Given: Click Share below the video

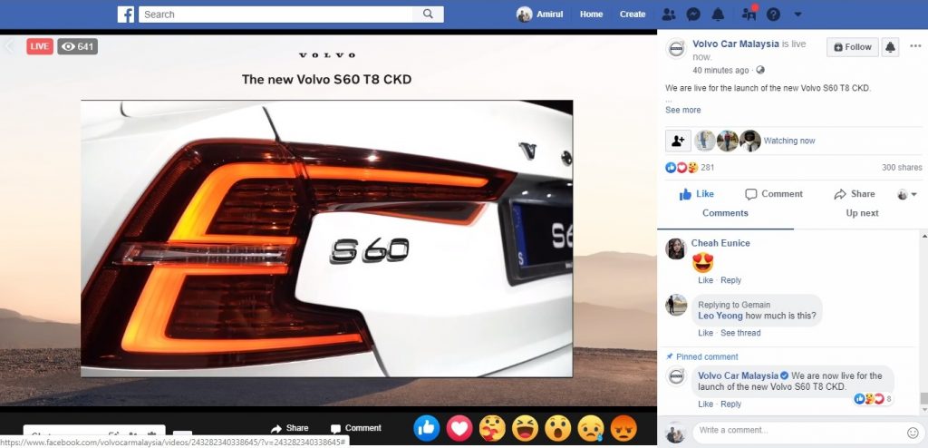Looking at the screenshot, I should (289, 428).
